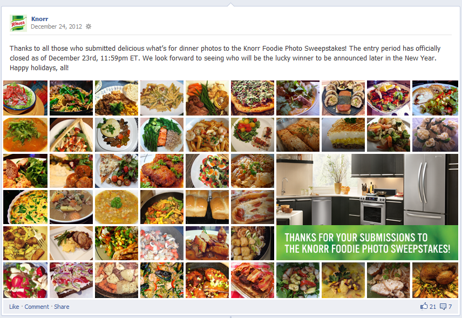Click the thumbs-up likes count icon

tap(424, 306)
